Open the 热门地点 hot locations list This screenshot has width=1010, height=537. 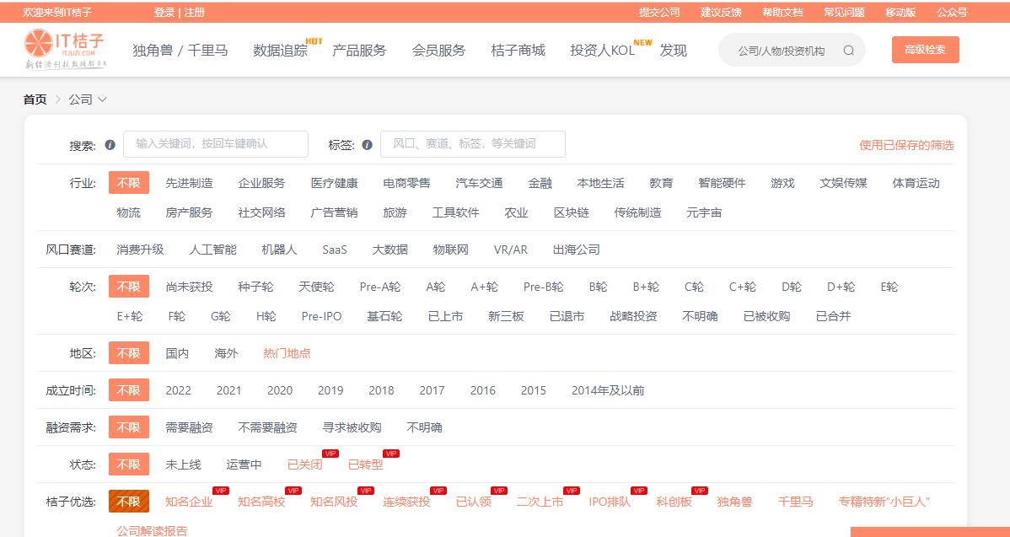pyautogui.click(x=287, y=352)
